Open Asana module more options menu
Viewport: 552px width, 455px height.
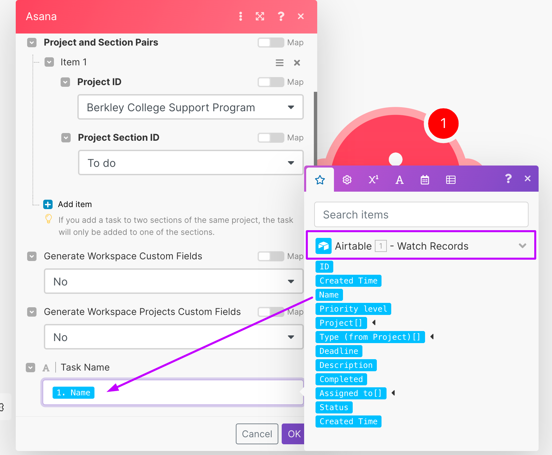pos(240,16)
